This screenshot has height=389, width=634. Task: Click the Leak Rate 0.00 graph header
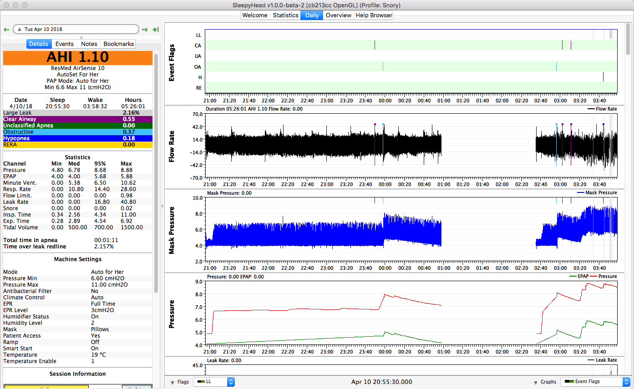coord(224,360)
